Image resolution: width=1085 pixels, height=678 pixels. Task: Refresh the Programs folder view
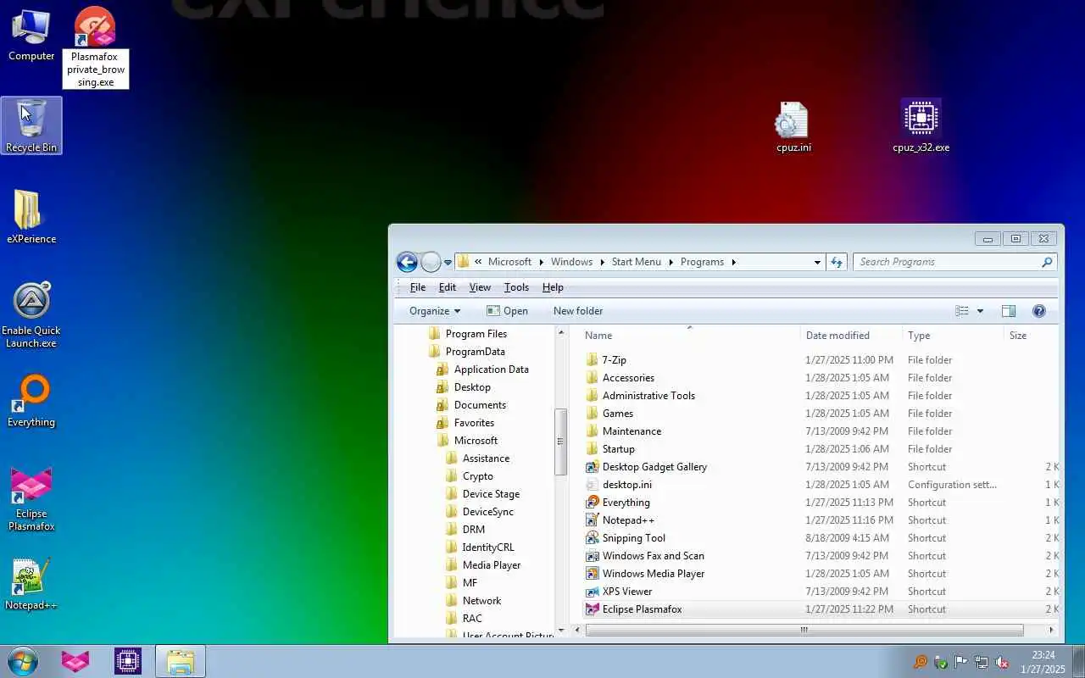coord(837,262)
